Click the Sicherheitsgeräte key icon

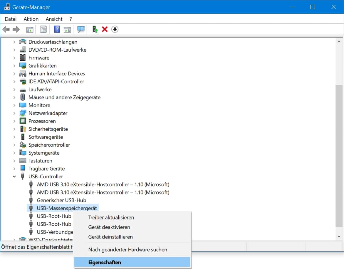point(23,129)
